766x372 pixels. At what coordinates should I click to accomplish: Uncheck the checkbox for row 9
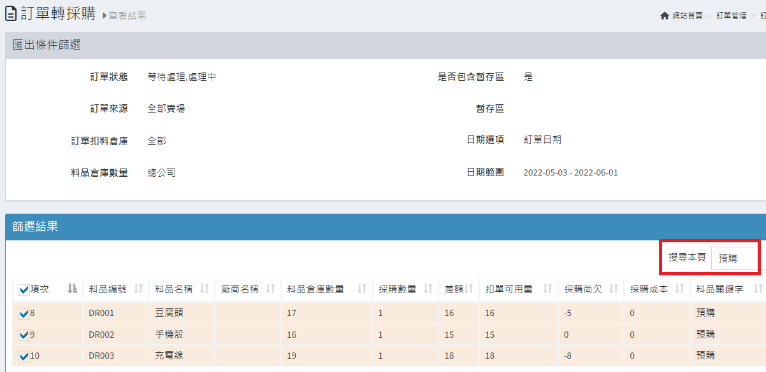coord(24,334)
